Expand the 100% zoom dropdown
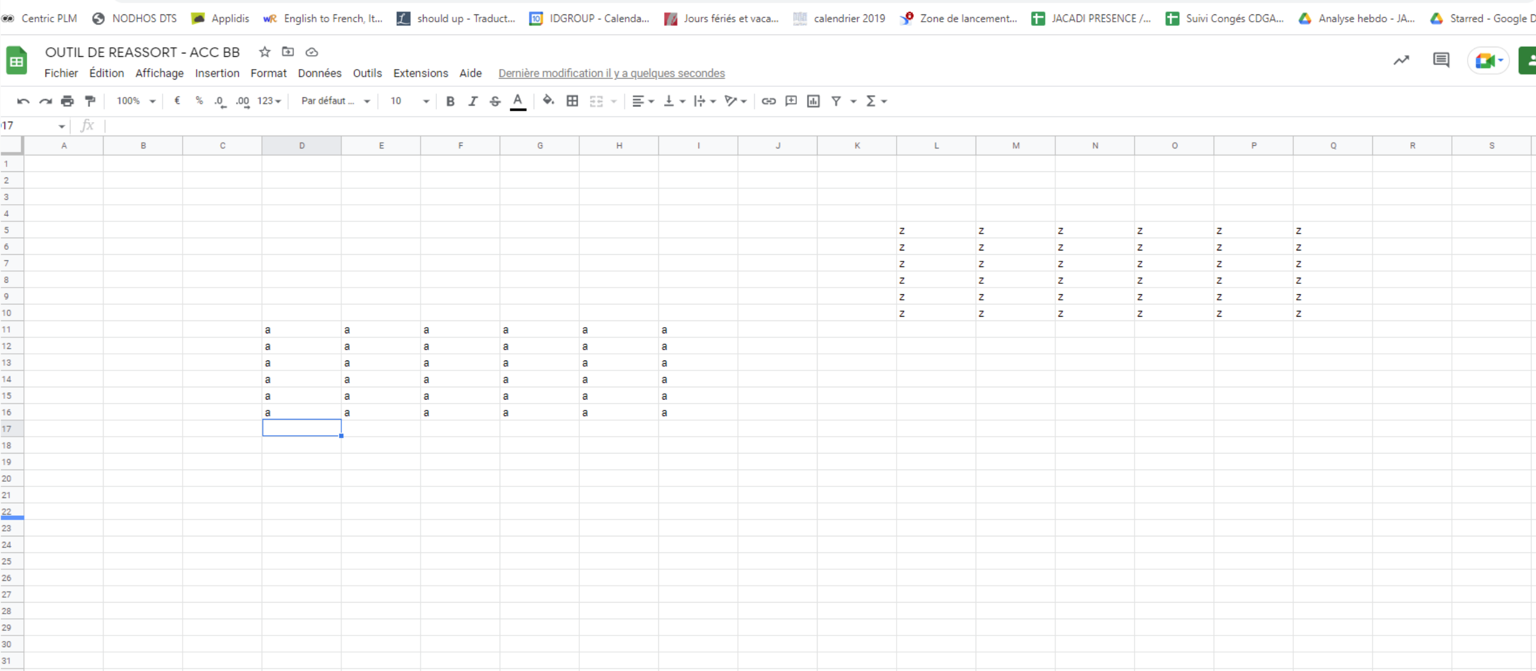The width and height of the screenshot is (1536, 671). (135, 101)
